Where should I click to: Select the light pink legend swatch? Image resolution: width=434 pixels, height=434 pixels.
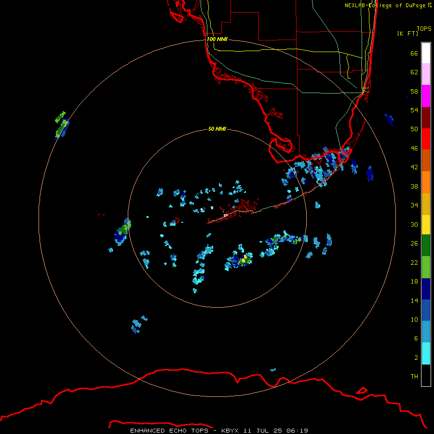pyautogui.click(x=426, y=74)
